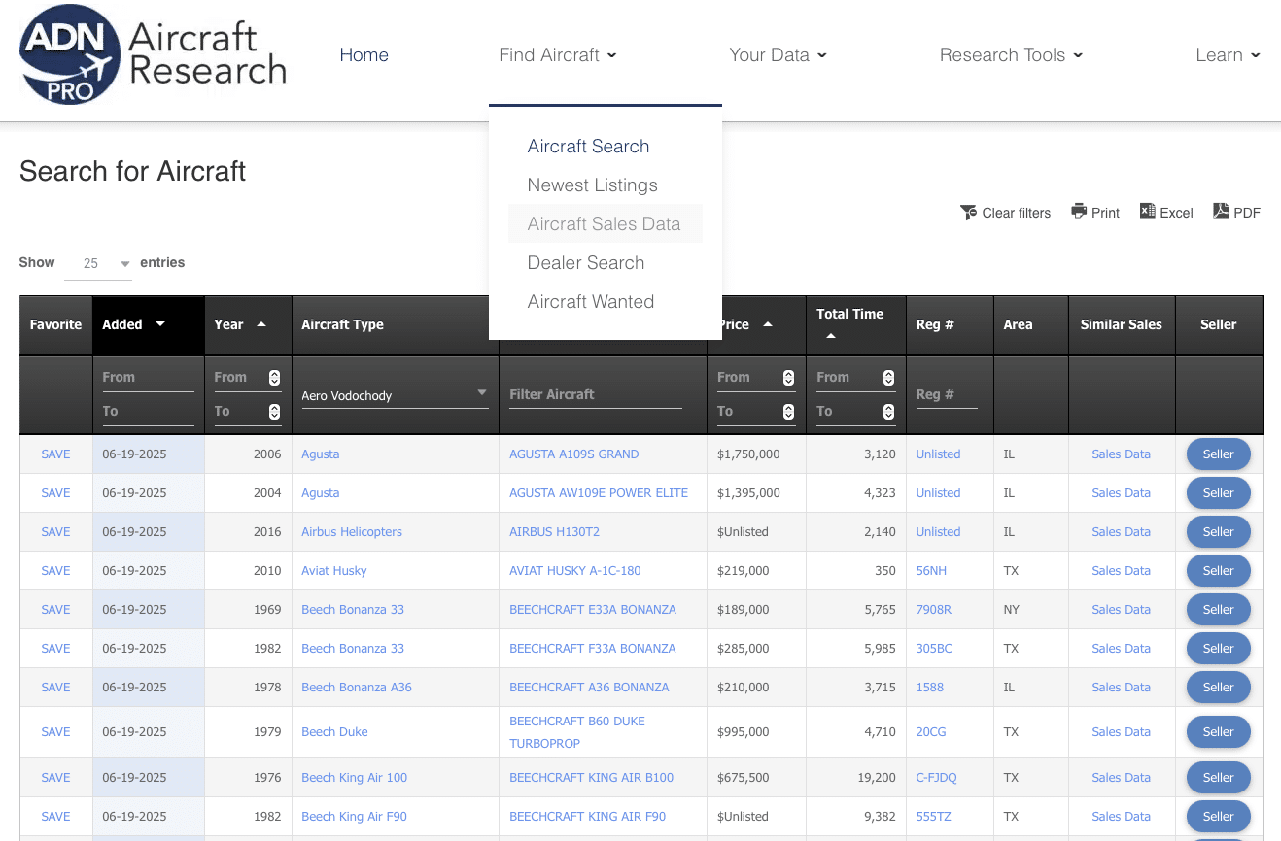This screenshot has height=841, width=1281.
Task: Click the Aircraft Type column header
Action: click(395, 325)
